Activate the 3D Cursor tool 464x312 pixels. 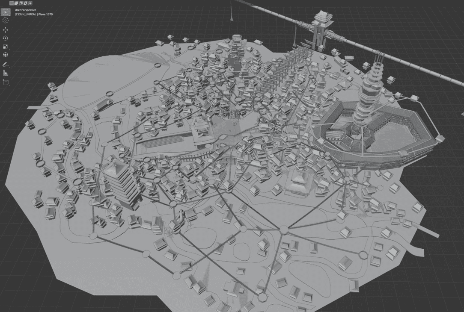5,20
